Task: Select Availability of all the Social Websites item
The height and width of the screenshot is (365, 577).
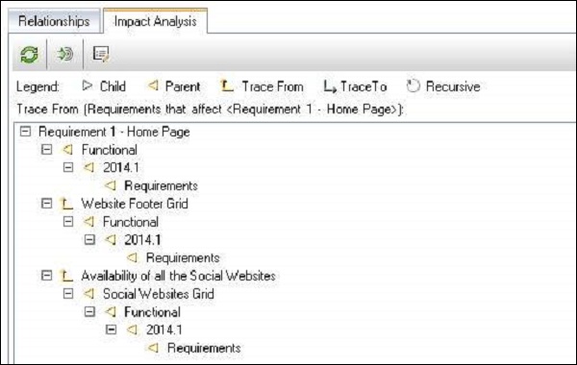Action: [x=179, y=276]
